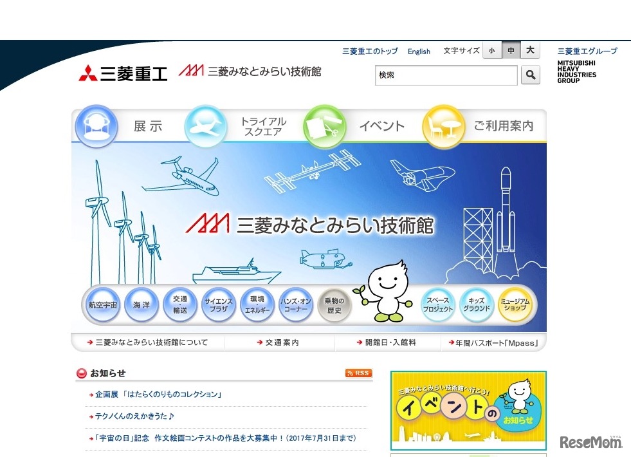631x457 pixels.
Task: Click the 三菱みなとみらい技術館 header logo
Action: (250, 71)
